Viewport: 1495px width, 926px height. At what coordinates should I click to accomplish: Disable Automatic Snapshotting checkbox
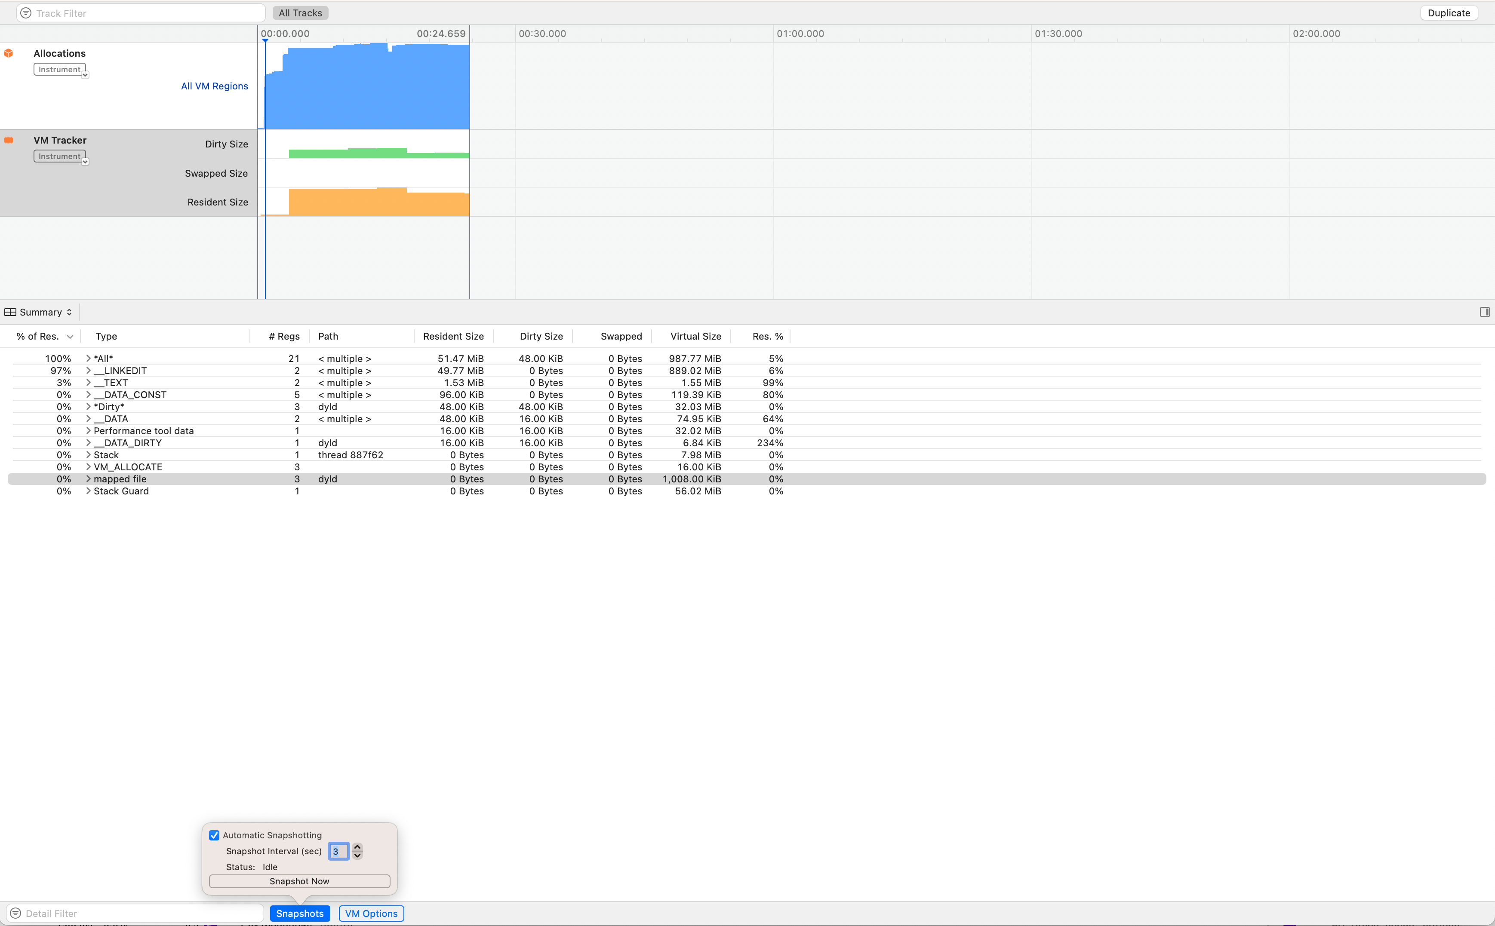point(215,835)
